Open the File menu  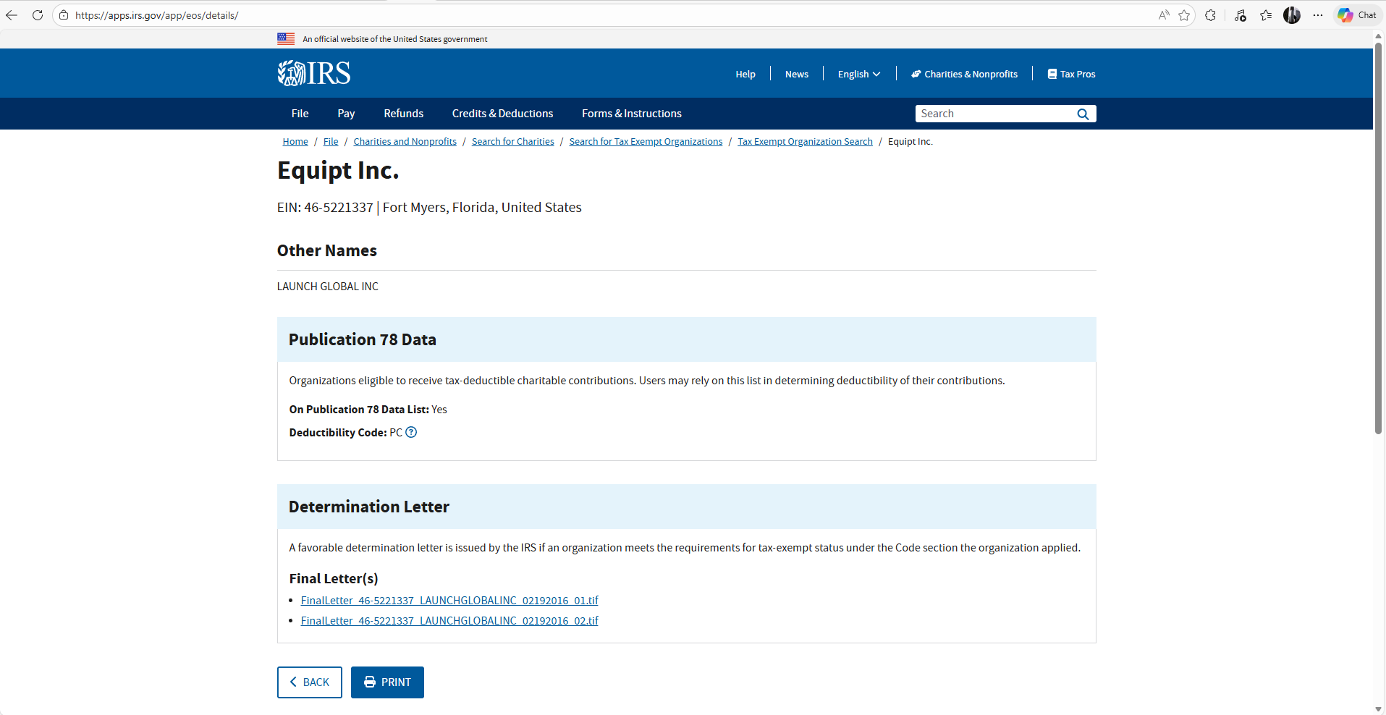click(300, 114)
